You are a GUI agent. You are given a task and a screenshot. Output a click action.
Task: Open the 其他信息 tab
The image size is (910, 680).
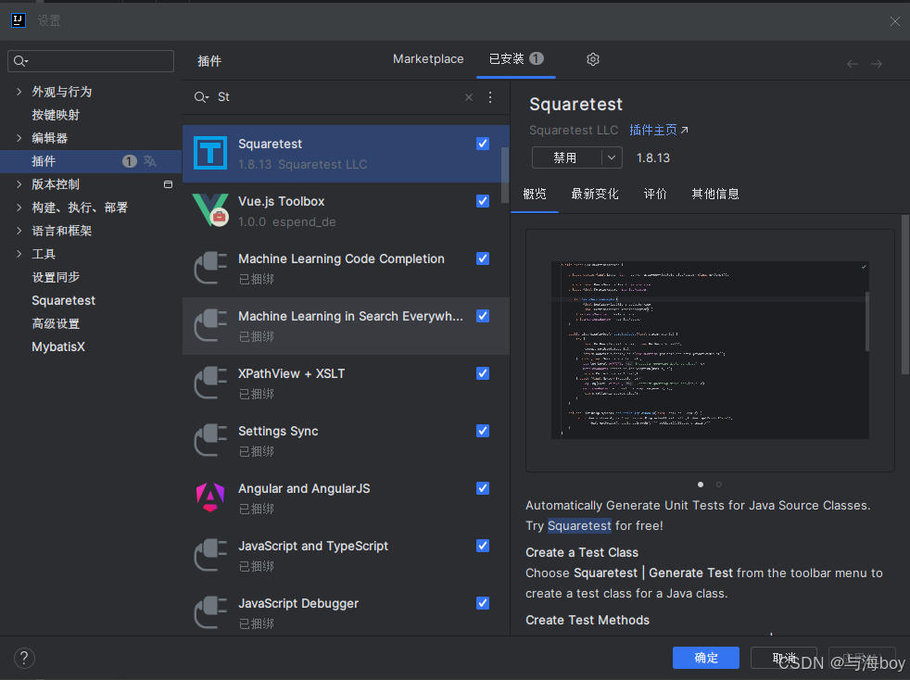point(715,194)
